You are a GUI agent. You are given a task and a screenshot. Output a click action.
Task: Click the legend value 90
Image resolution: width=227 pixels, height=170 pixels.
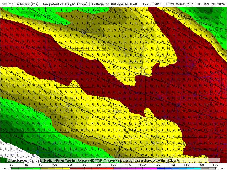[99, 165]
